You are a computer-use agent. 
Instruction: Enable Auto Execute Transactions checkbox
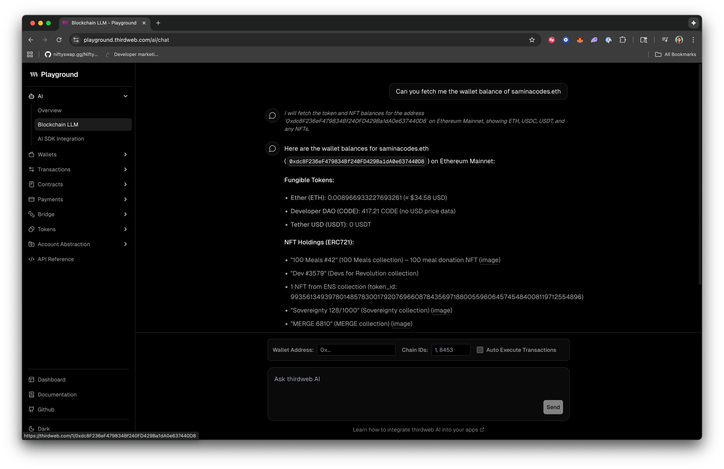[480, 350]
